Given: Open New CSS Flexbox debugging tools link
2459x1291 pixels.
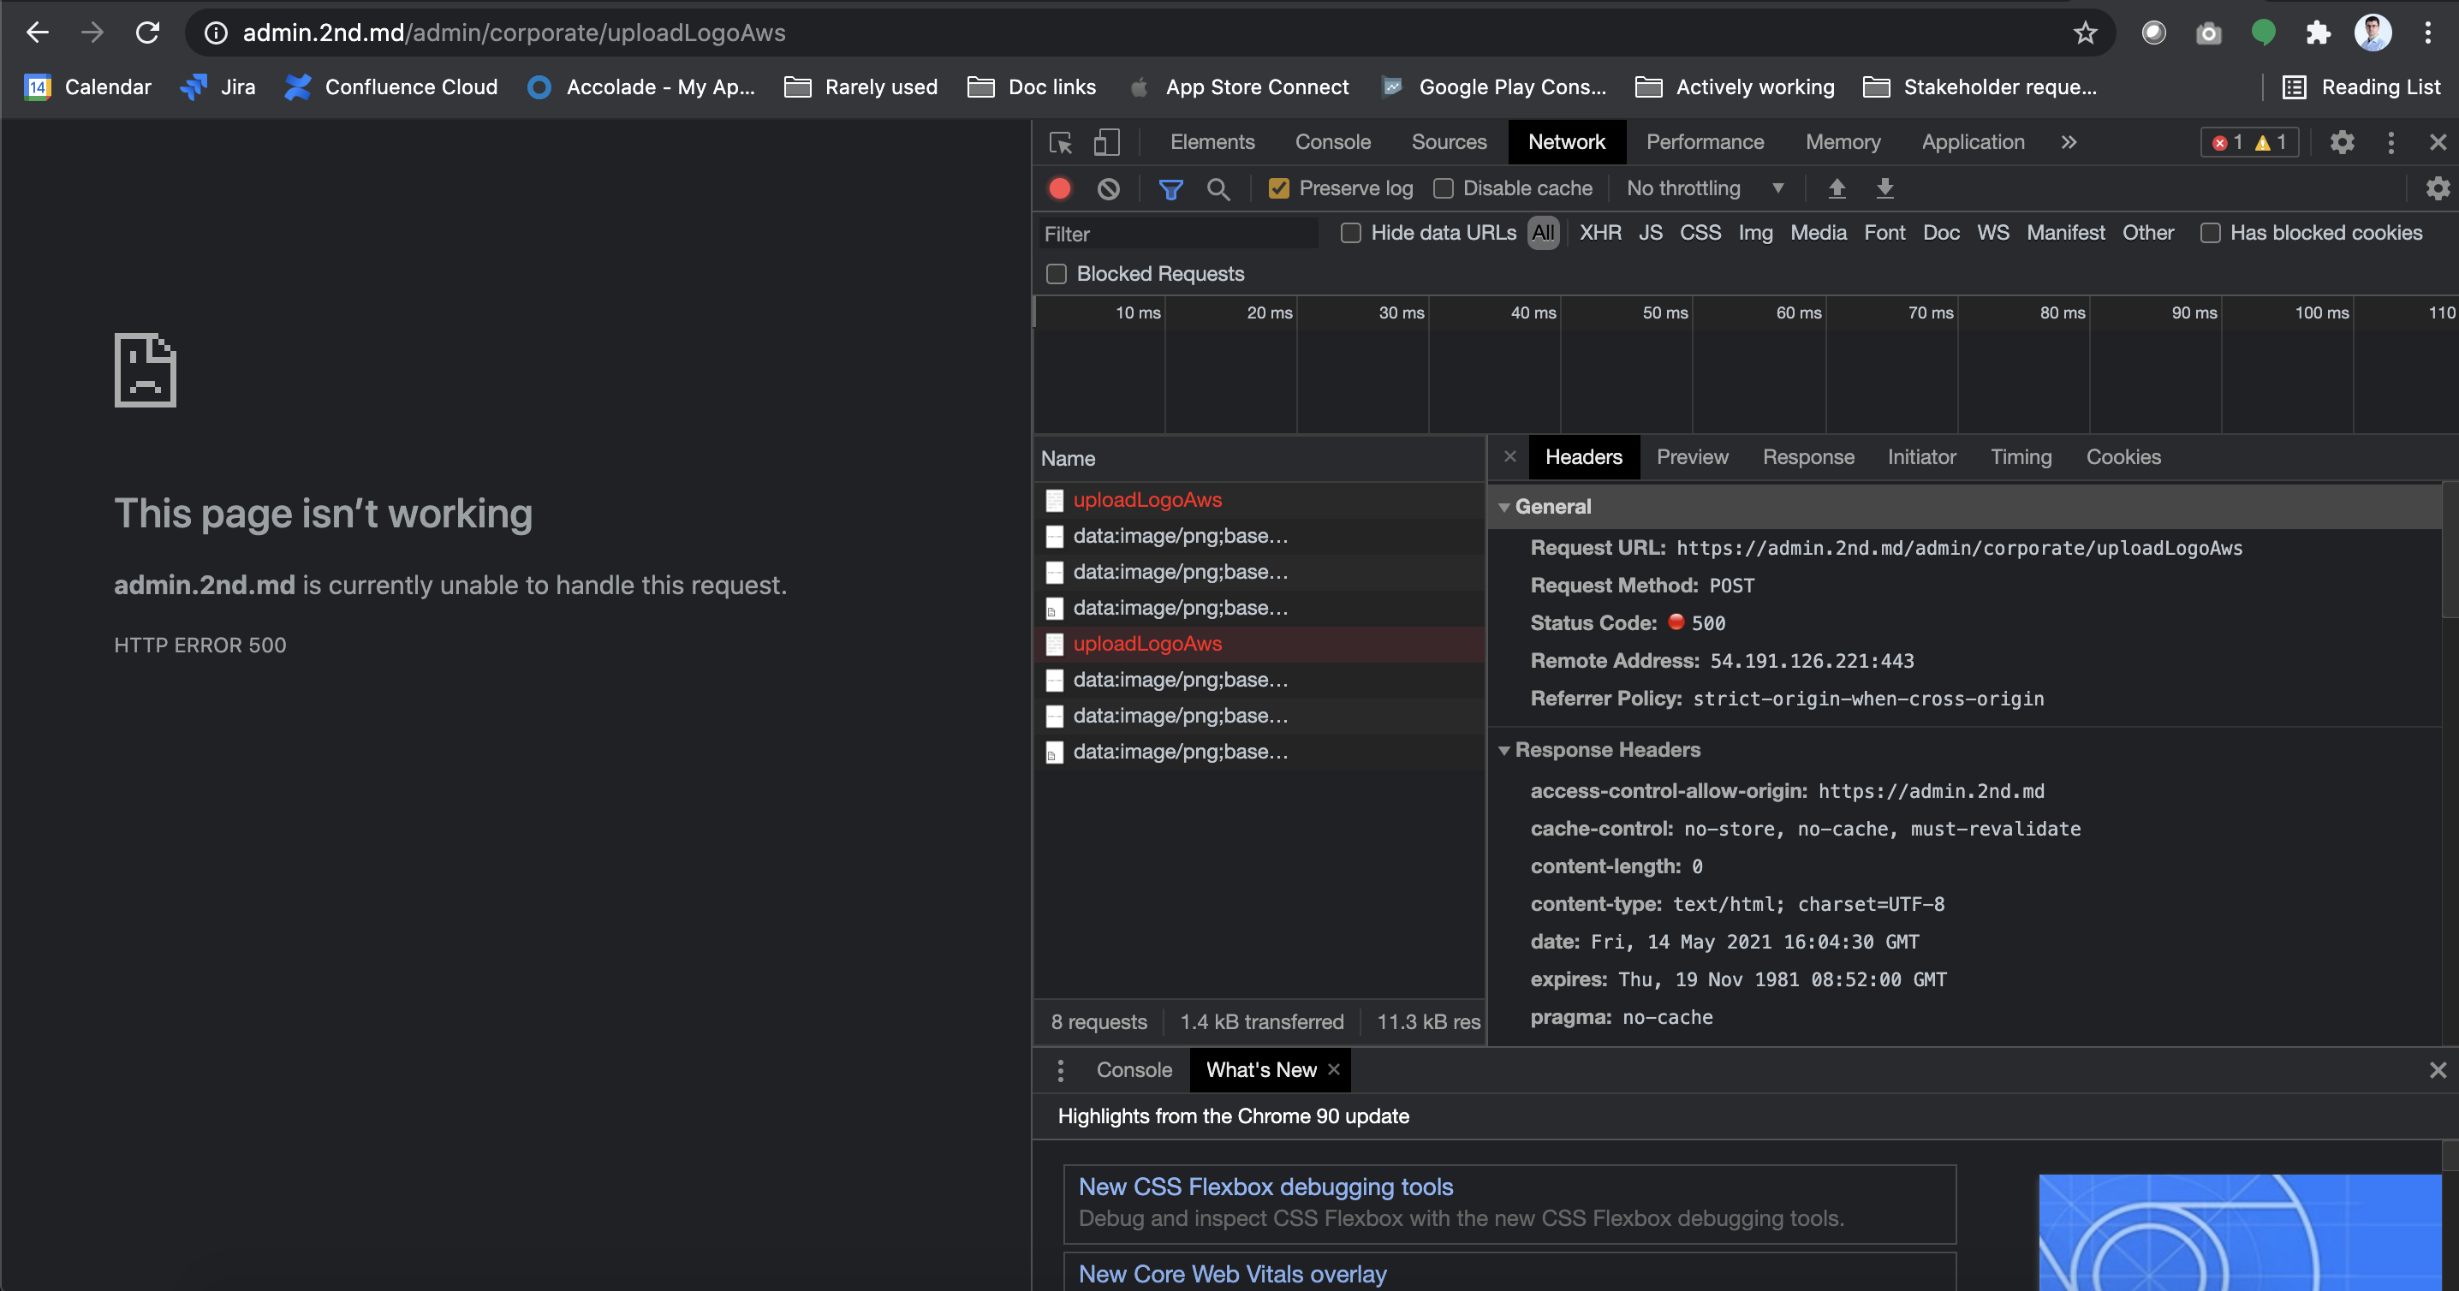Looking at the screenshot, I should [1265, 1186].
